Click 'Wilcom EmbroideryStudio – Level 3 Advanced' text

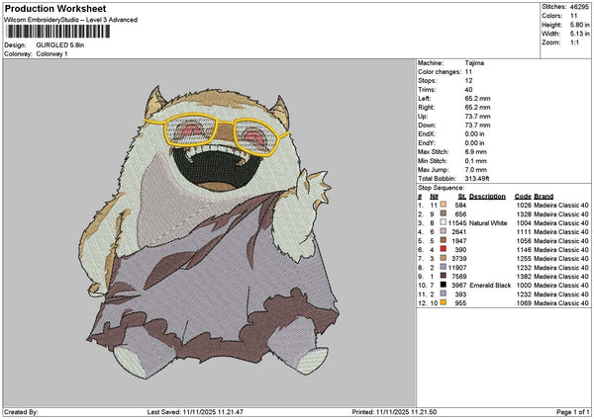[71, 20]
